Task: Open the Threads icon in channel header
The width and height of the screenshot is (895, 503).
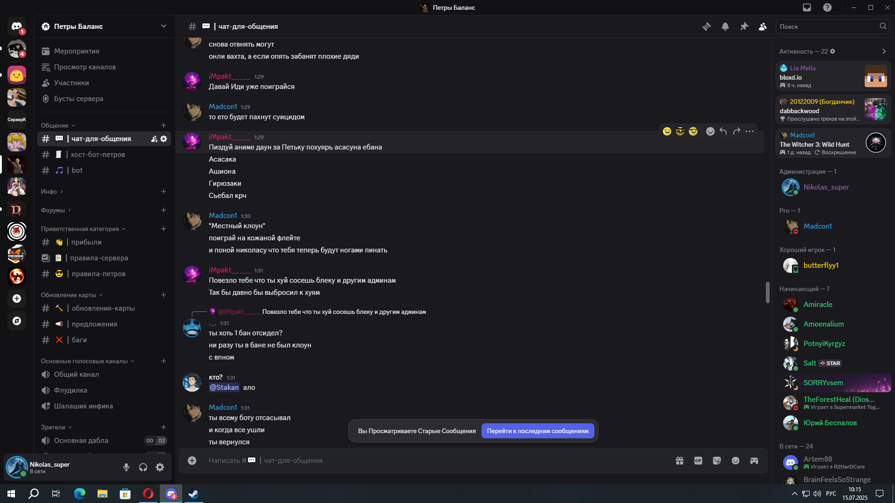Action: coord(707,27)
